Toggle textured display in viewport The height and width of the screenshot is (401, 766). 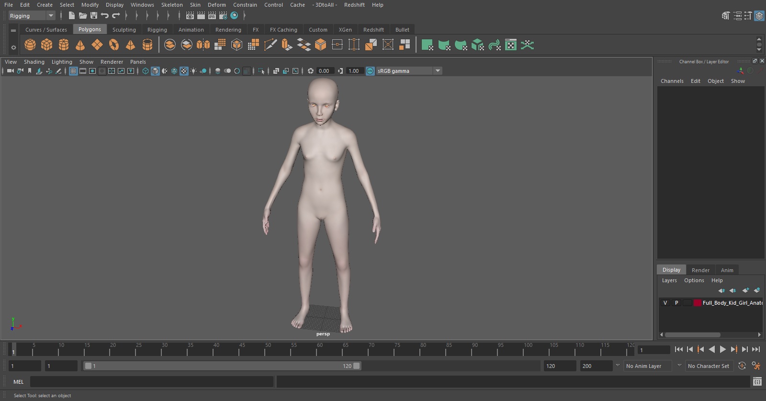click(184, 71)
